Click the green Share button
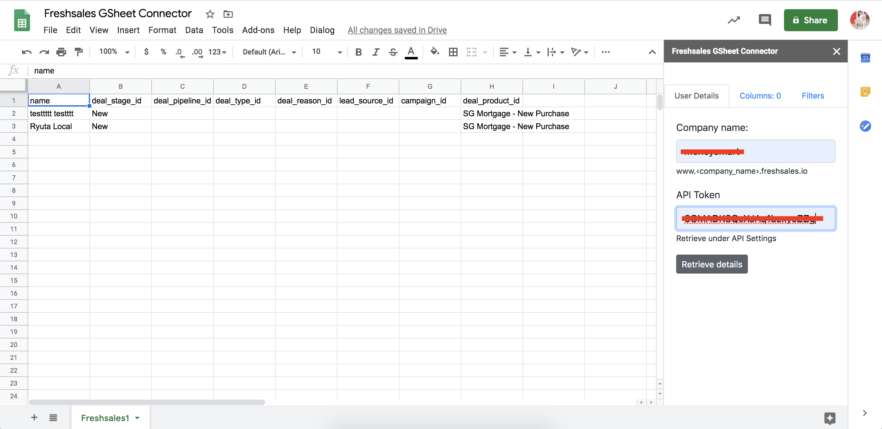Viewport: 882px width, 429px height. coord(810,20)
